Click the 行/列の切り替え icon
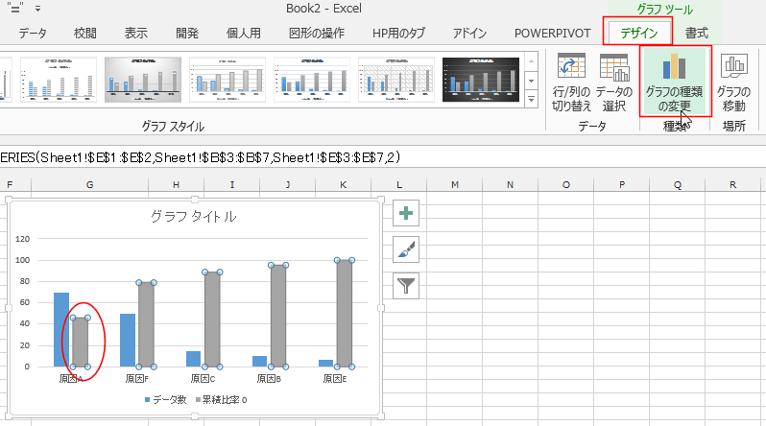 pyautogui.click(x=572, y=69)
